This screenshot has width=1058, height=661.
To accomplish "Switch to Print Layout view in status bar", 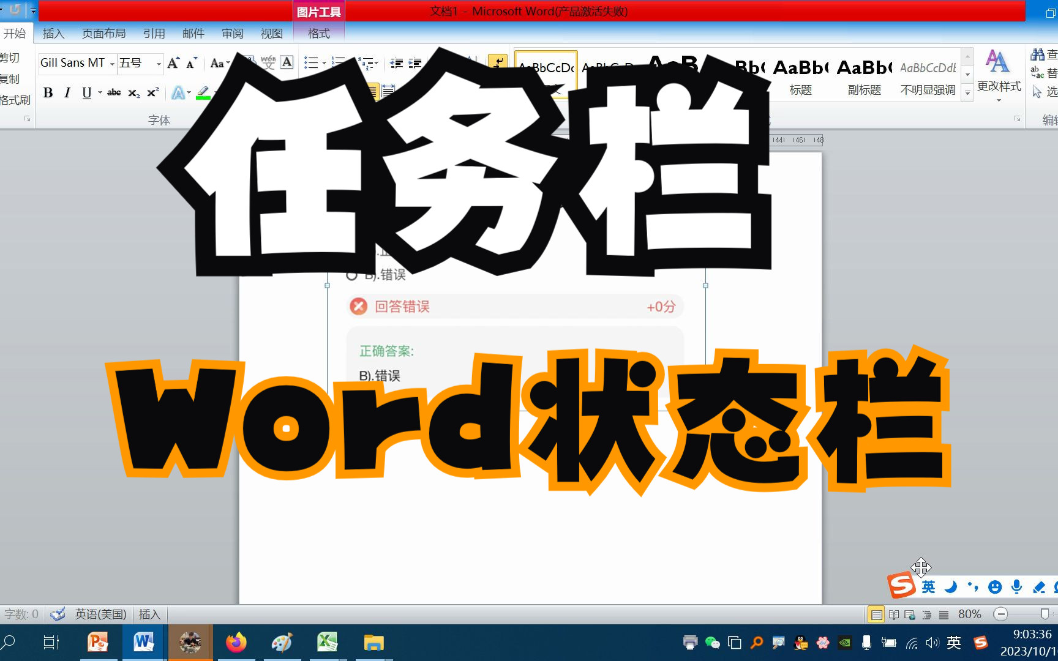I will click(877, 614).
